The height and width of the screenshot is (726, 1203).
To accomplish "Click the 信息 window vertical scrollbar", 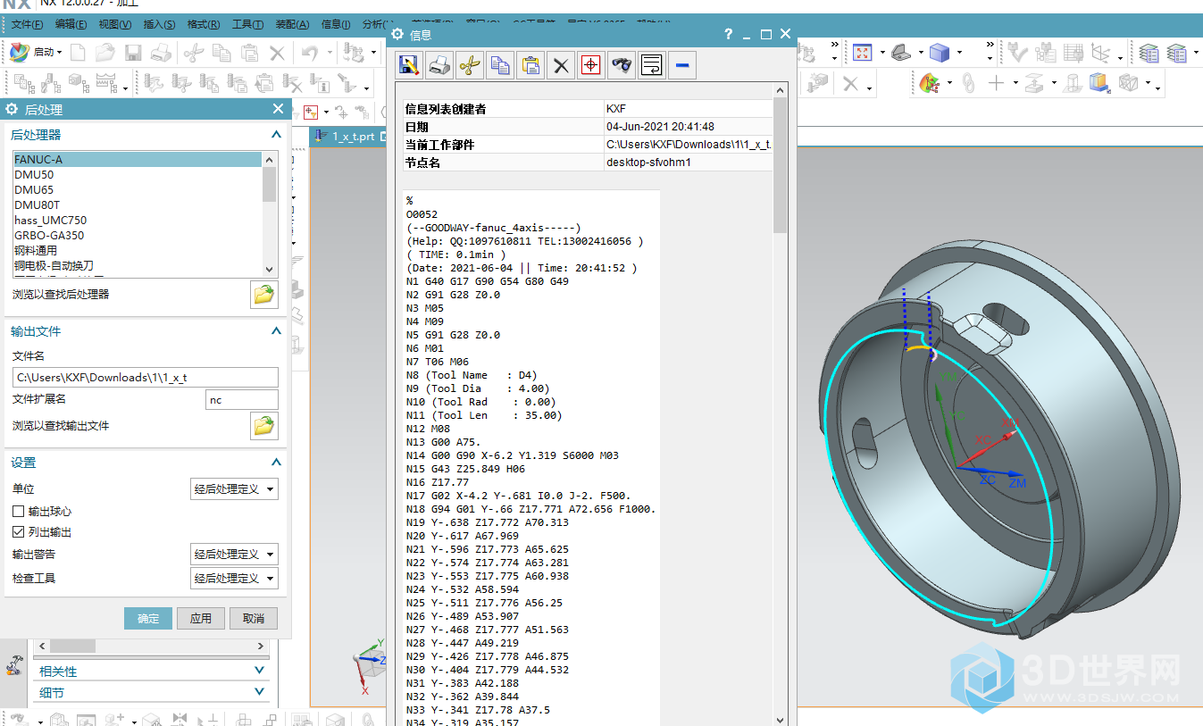I will pyautogui.click(x=780, y=404).
